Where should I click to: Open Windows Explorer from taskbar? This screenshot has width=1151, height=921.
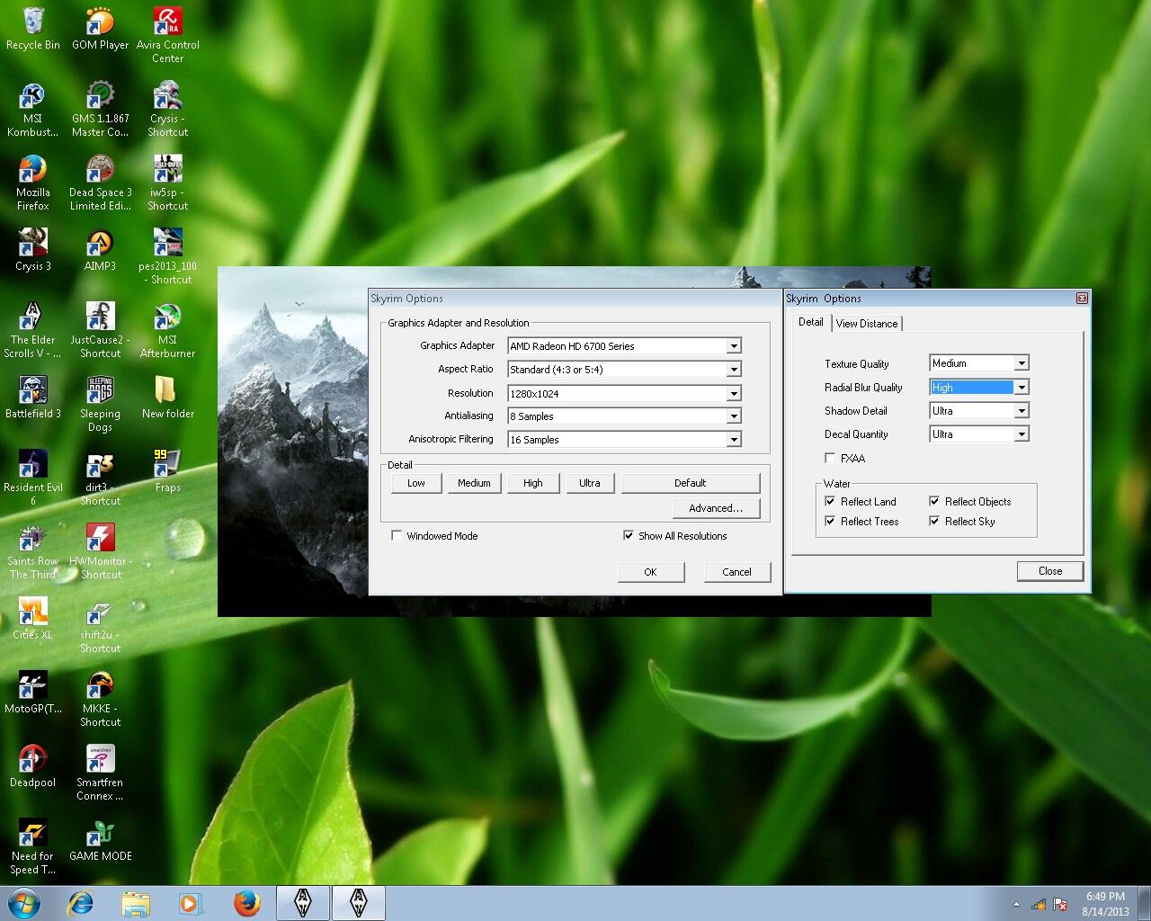(x=136, y=903)
